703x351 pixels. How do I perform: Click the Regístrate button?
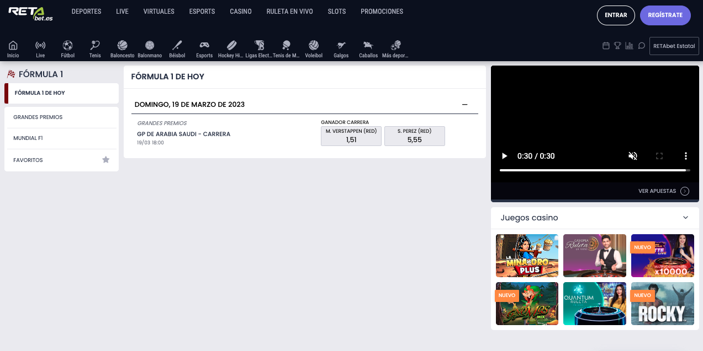pos(665,15)
